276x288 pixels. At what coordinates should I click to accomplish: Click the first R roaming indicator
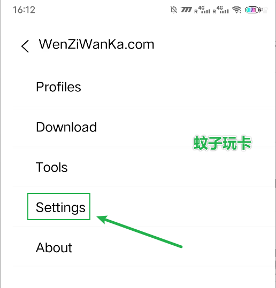click(x=196, y=12)
